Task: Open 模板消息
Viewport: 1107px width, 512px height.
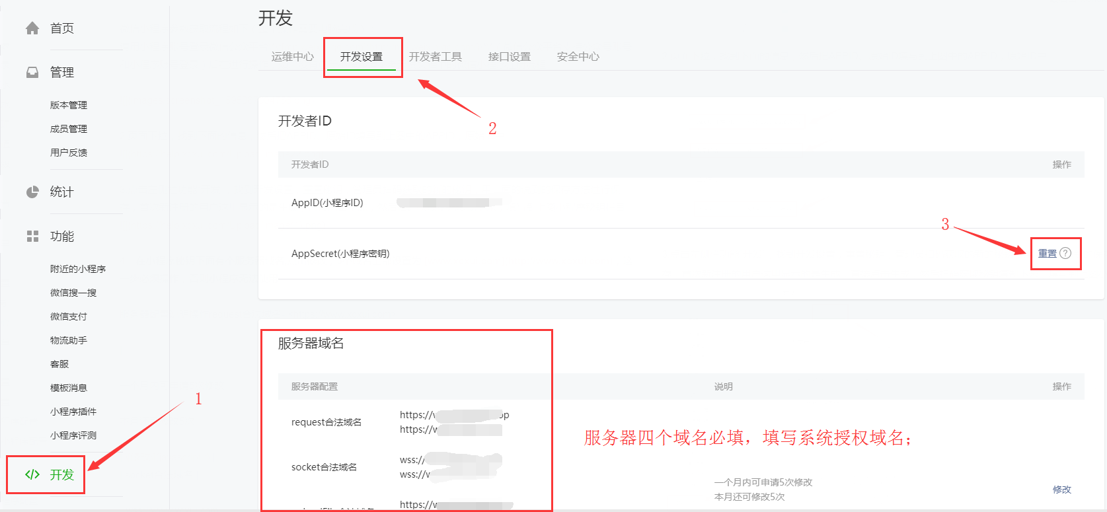Action: (69, 388)
